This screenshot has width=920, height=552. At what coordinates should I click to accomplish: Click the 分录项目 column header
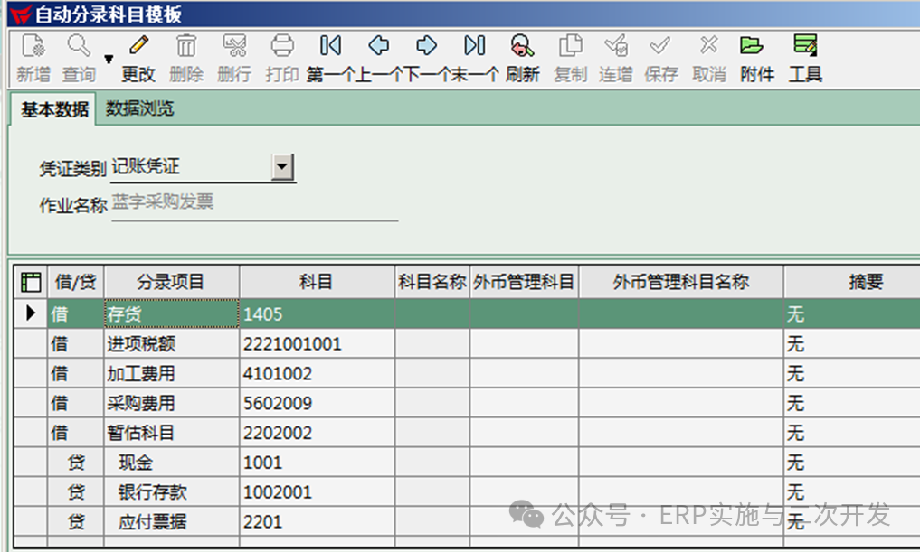[x=171, y=282]
